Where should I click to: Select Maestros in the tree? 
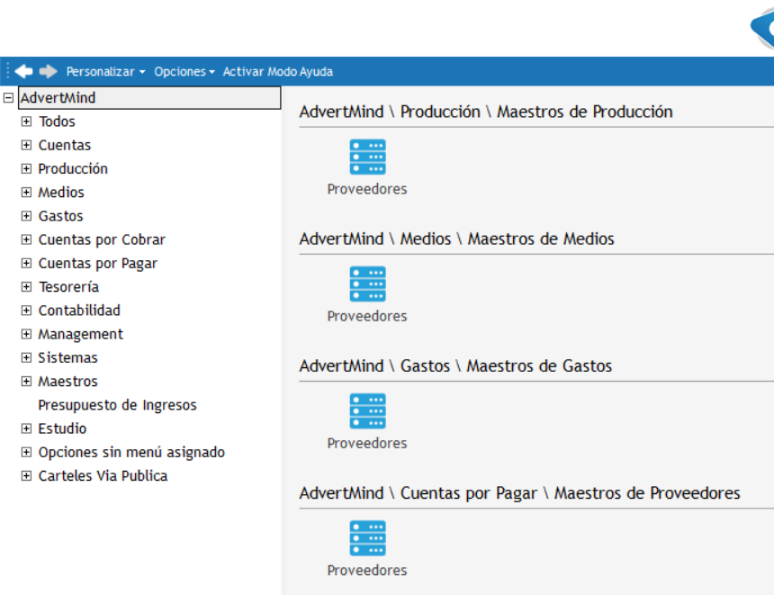pos(68,381)
